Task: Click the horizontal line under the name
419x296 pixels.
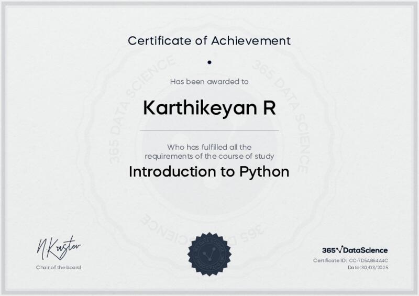Action: tap(209, 130)
